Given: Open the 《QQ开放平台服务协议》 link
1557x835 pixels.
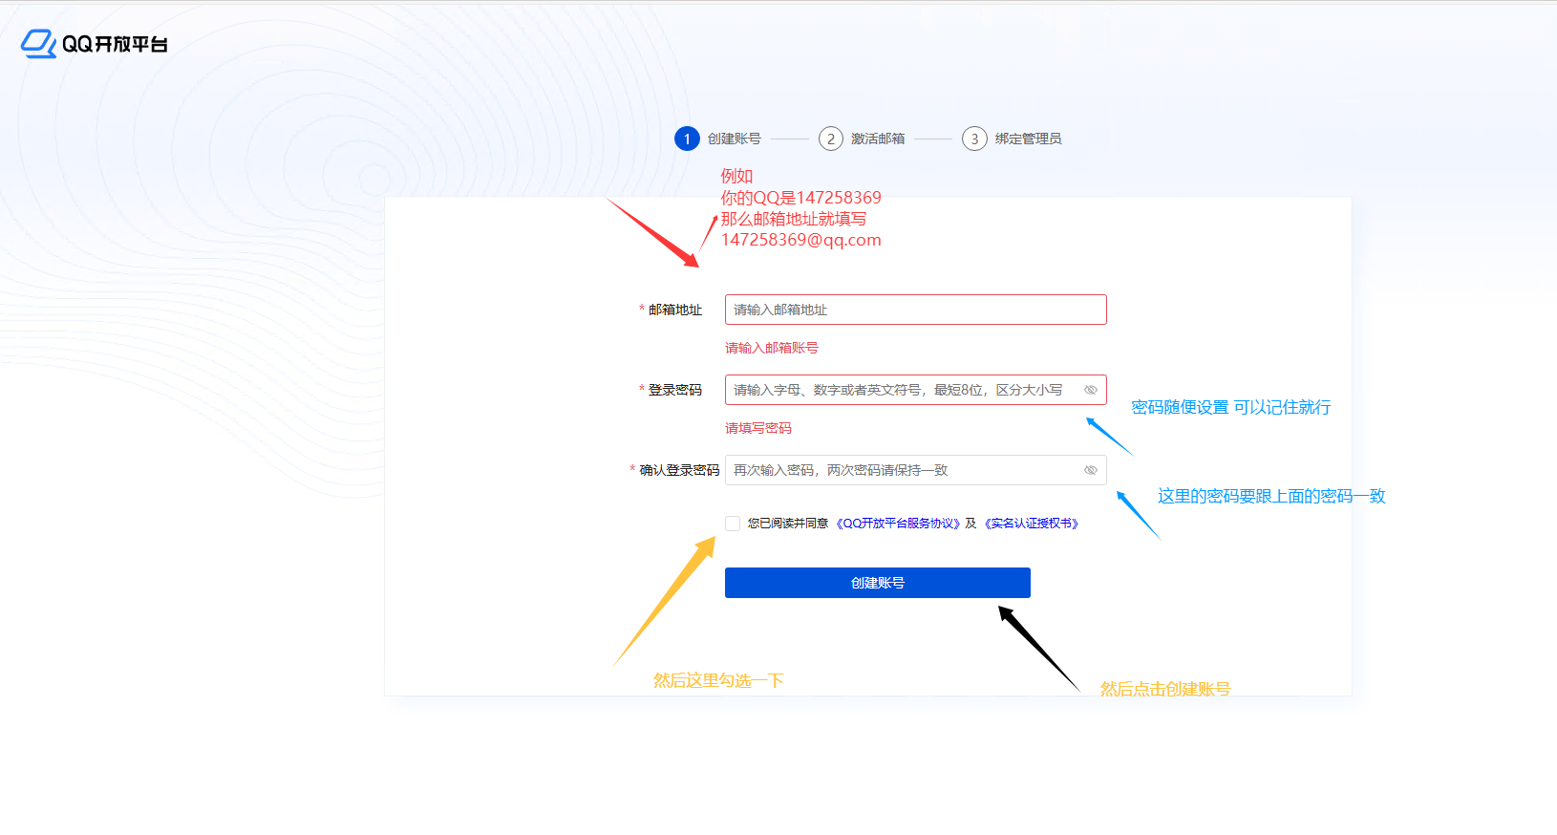Looking at the screenshot, I should click(x=898, y=524).
